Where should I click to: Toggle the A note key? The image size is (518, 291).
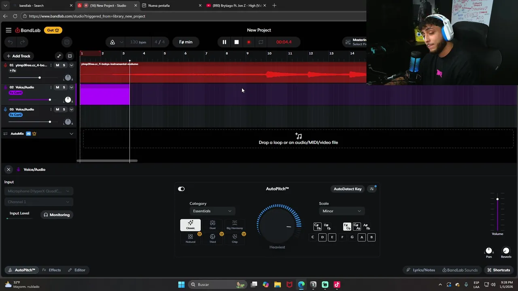[362, 237]
